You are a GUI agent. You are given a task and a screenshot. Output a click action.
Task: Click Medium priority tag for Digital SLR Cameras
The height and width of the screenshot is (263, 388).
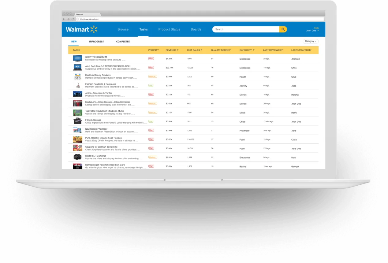click(152, 157)
